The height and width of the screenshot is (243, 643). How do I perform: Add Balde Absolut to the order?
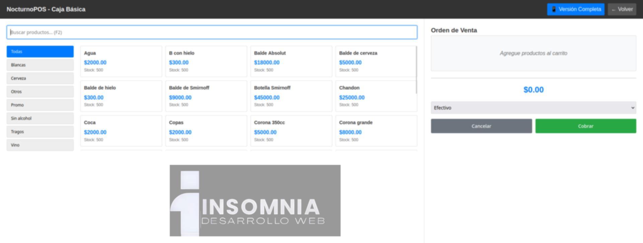tap(291, 61)
